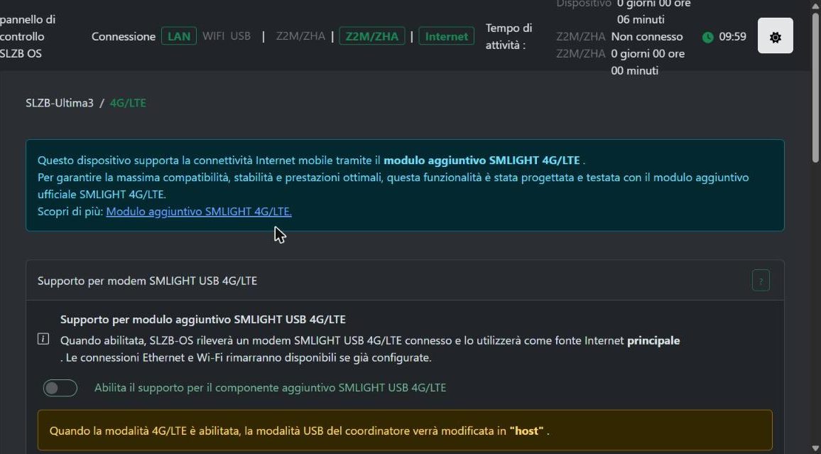Enable the SMLIGHT USB 4G/LTE support toggle

point(60,388)
